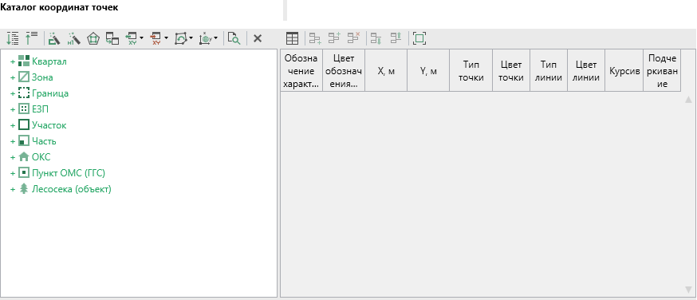Image resolution: width=697 pixels, height=300 pixels.
Task: Click the Цвет точки column header
Action: click(x=511, y=71)
